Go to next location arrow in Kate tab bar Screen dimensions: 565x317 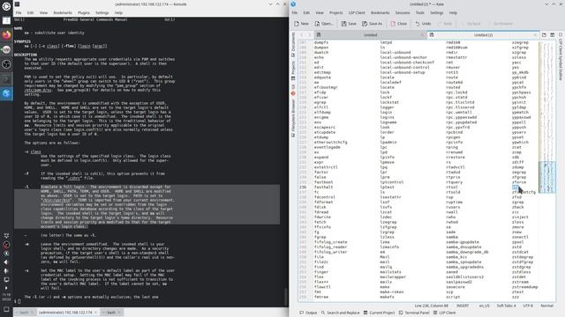click(x=309, y=35)
